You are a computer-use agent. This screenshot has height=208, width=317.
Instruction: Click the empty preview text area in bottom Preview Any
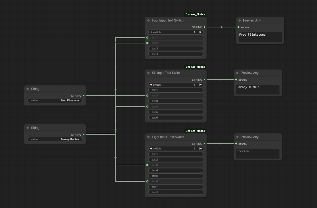[258, 154]
